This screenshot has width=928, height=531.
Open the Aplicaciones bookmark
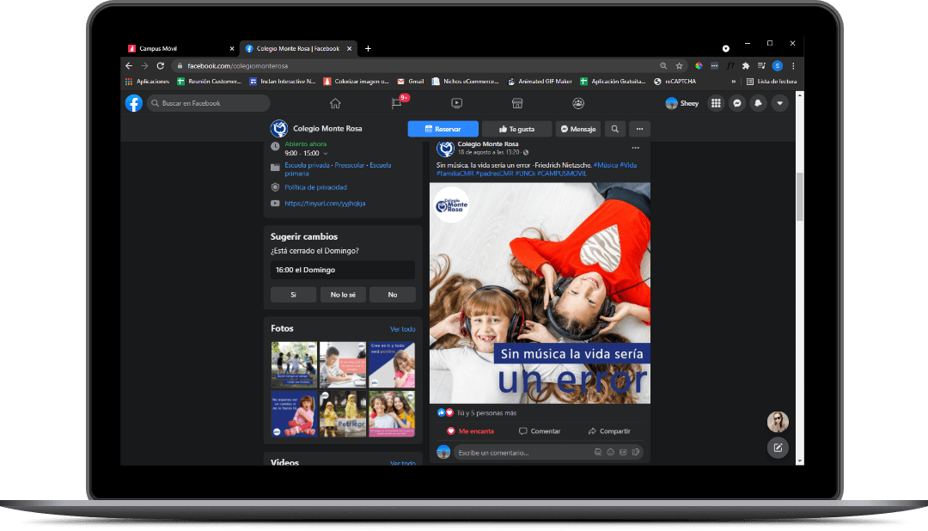(148, 82)
